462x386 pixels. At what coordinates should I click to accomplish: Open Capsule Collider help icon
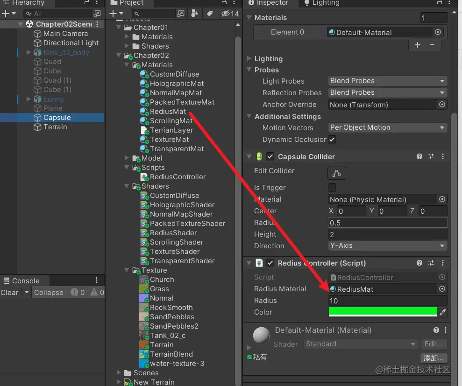[419, 157]
